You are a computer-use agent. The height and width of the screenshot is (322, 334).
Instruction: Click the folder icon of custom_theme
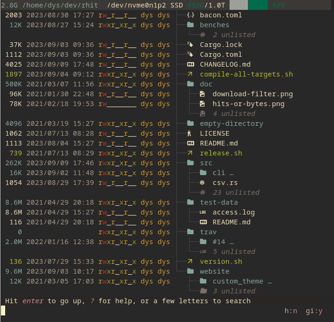(x=203, y=281)
